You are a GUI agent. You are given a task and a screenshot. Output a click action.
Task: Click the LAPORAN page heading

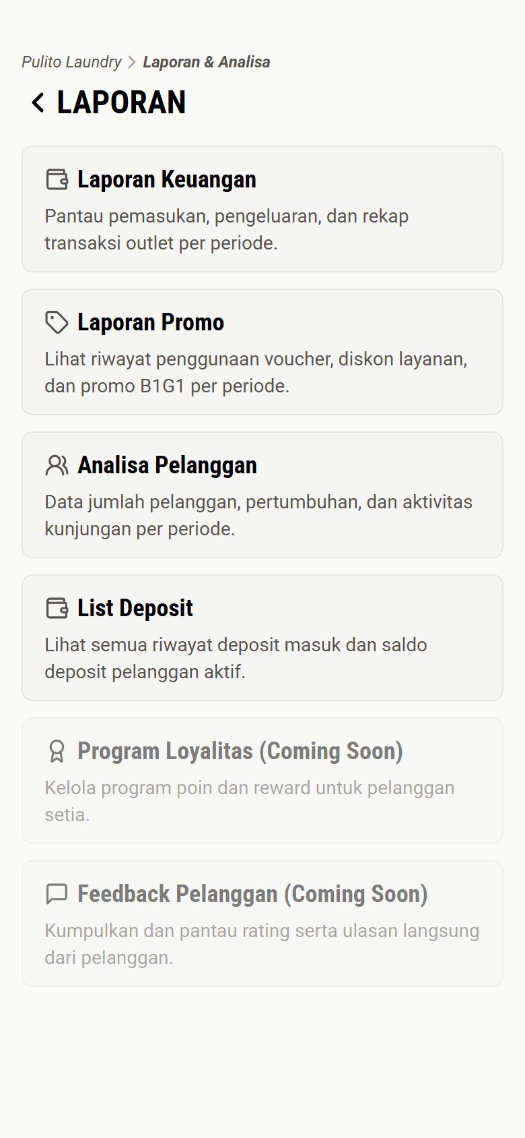[121, 102]
